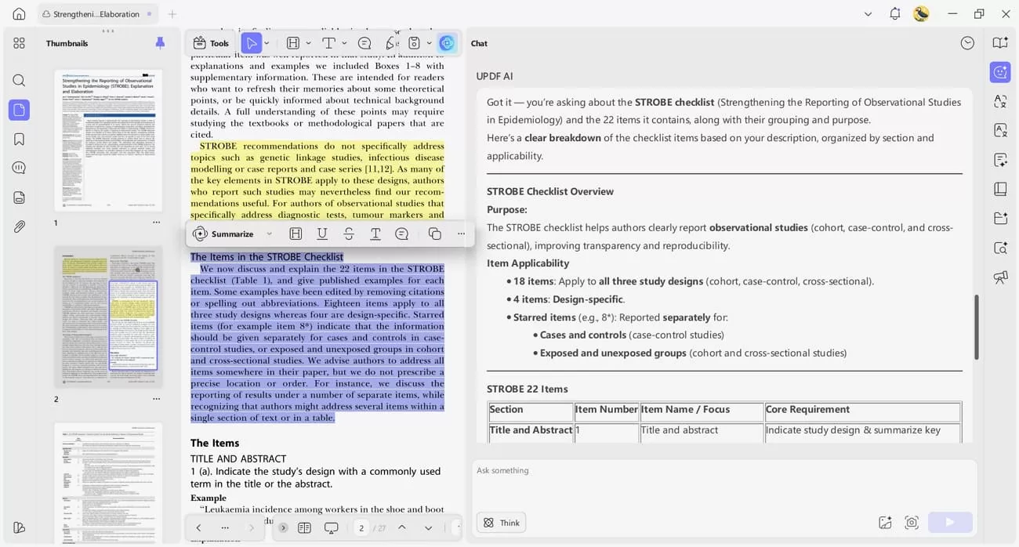Click the UPDF AI icon in the toolbar
This screenshot has width=1019, height=547.
coord(447,42)
